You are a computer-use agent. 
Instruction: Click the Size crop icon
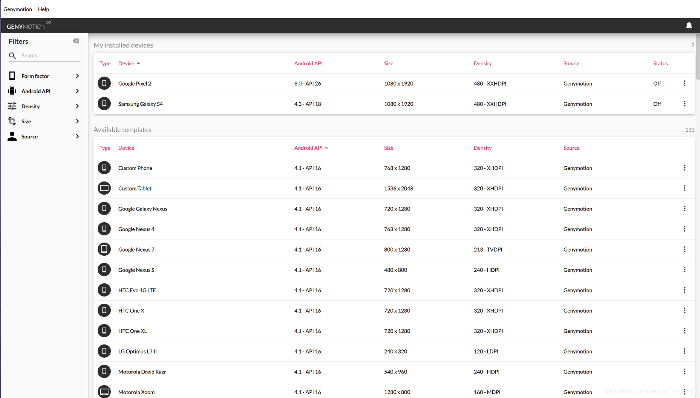click(12, 121)
